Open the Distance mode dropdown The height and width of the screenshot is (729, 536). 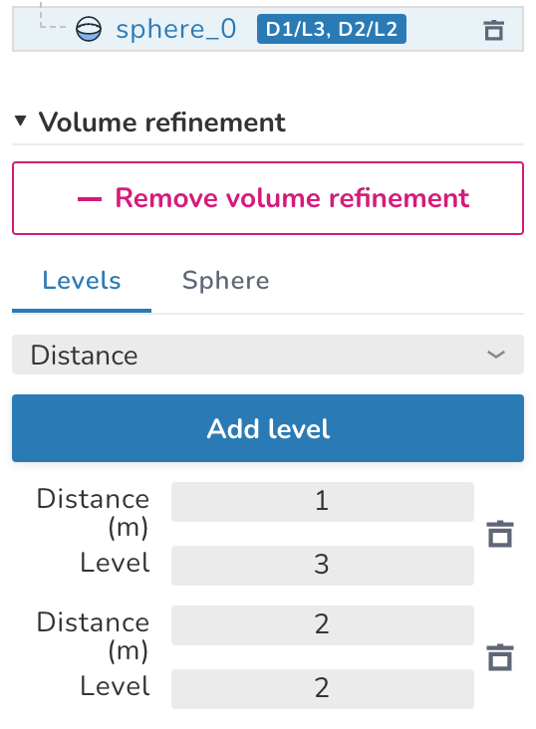tap(268, 355)
